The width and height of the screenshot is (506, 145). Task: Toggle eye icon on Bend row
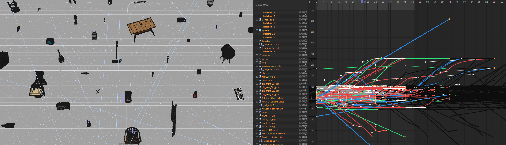click(x=303, y=112)
